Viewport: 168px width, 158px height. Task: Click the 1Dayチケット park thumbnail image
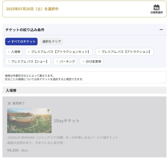click(x=29, y=121)
